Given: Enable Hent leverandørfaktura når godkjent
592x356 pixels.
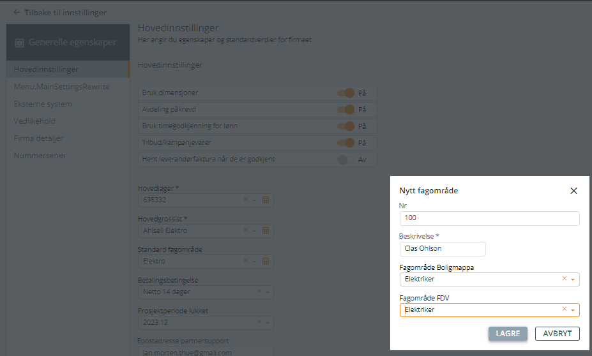Looking at the screenshot, I should click(346, 159).
